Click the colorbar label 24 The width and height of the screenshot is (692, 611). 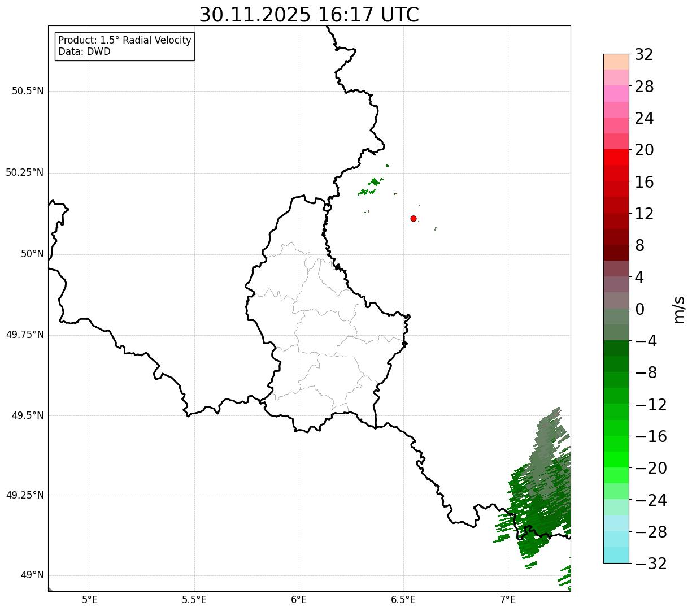click(x=644, y=119)
